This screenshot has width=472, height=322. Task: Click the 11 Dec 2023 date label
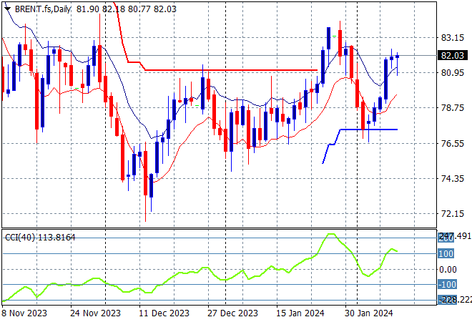pyautogui.click(x=164, y=313)
